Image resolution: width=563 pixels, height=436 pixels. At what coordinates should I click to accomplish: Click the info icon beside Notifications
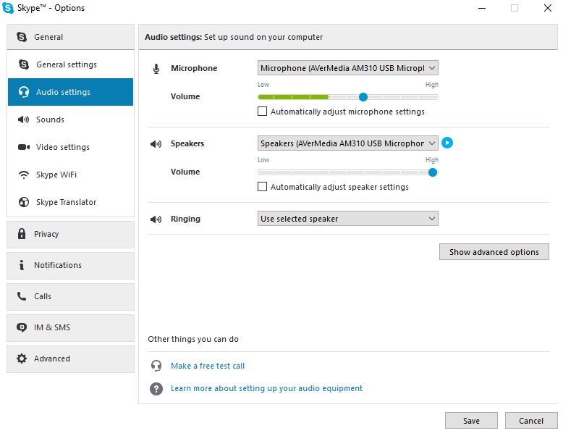(x=22, y=265)
